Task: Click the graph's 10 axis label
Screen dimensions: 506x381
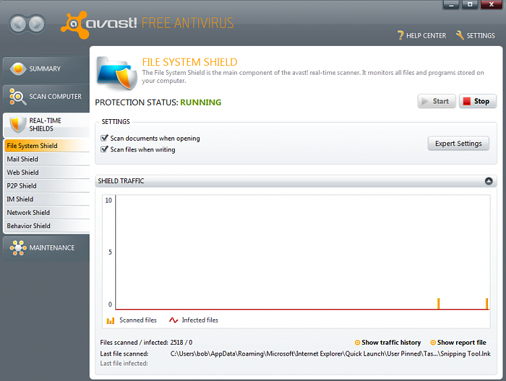Action: (x=109, y=201)
